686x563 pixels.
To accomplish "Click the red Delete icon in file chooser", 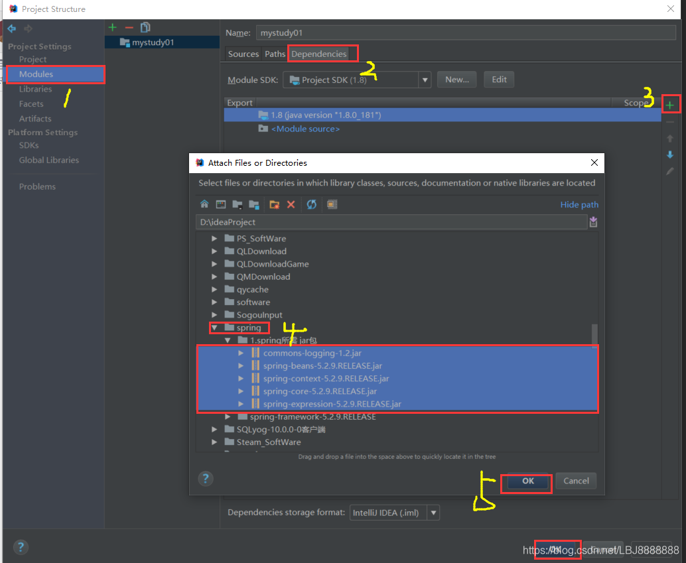I will 291,204.
